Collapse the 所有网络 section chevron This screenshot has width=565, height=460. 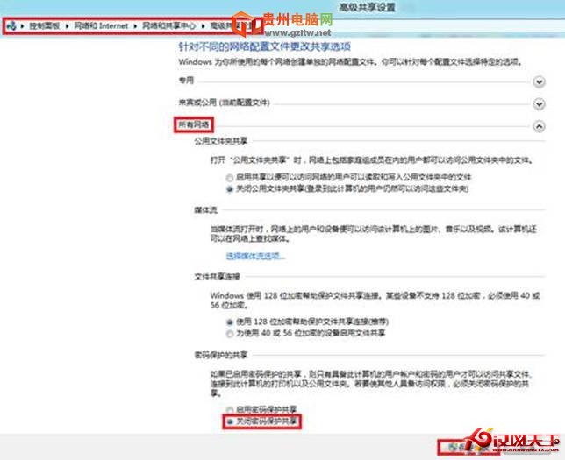tap(540, 125)
